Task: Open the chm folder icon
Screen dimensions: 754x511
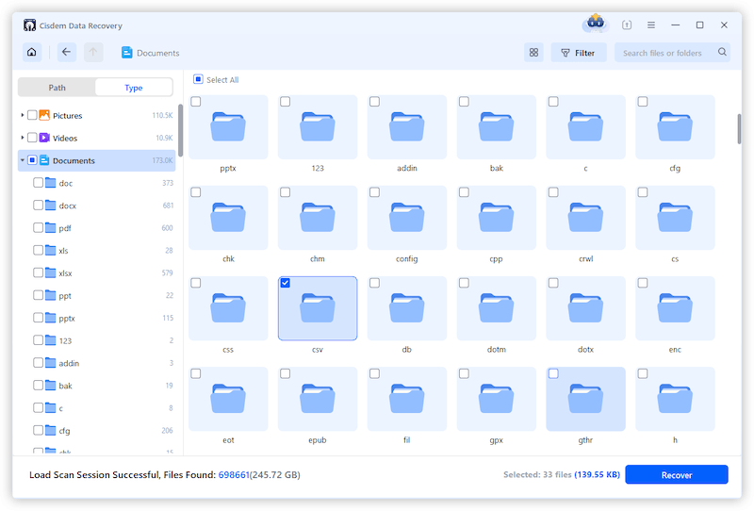Action: [318, 218]
